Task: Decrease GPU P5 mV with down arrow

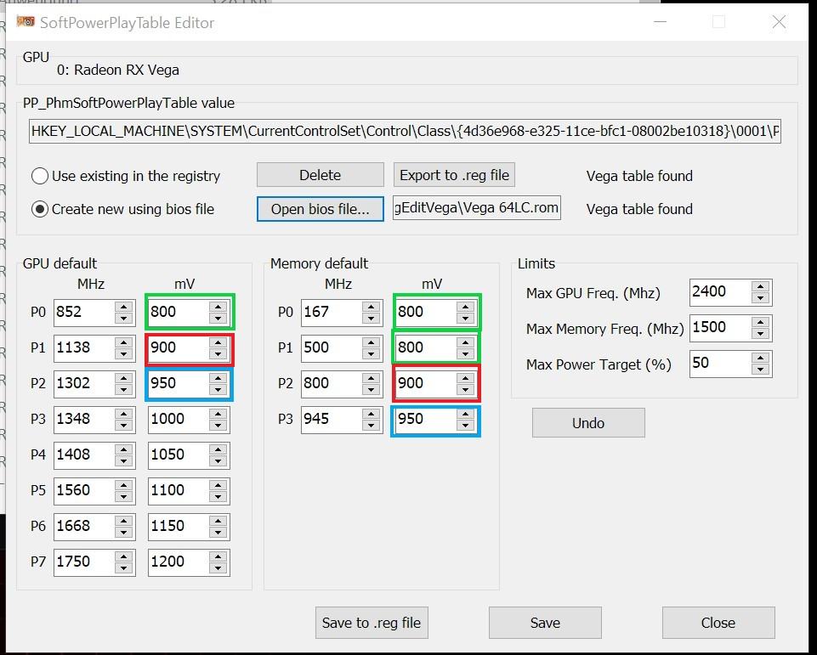Action: pos(218,497)
